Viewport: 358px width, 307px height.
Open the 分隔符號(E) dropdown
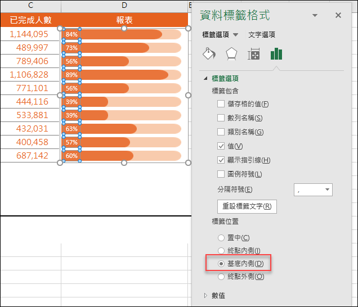(313, 189)
